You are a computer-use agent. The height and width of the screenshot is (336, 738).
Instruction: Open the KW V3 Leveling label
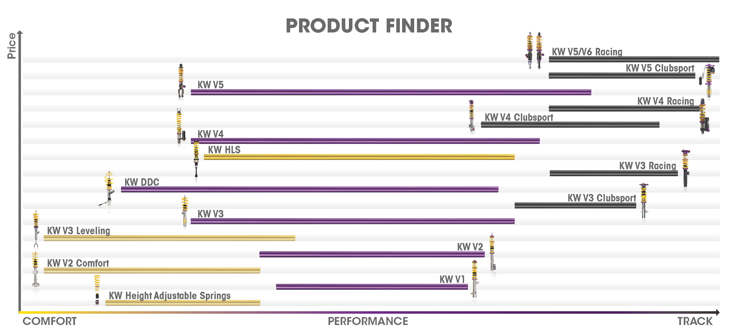(79, 231)
